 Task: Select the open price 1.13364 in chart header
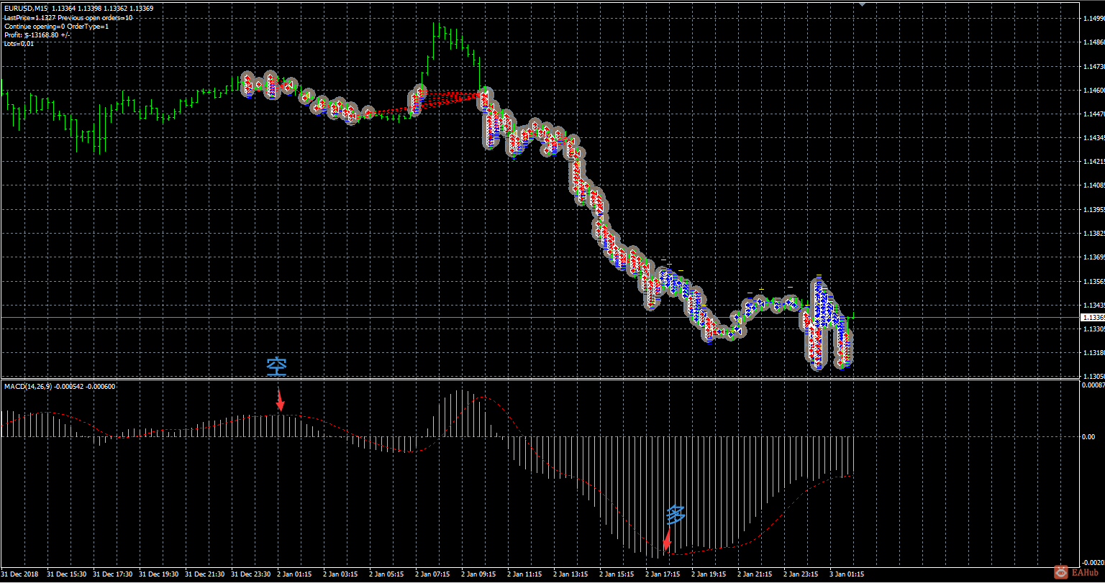tap(64, 9)
